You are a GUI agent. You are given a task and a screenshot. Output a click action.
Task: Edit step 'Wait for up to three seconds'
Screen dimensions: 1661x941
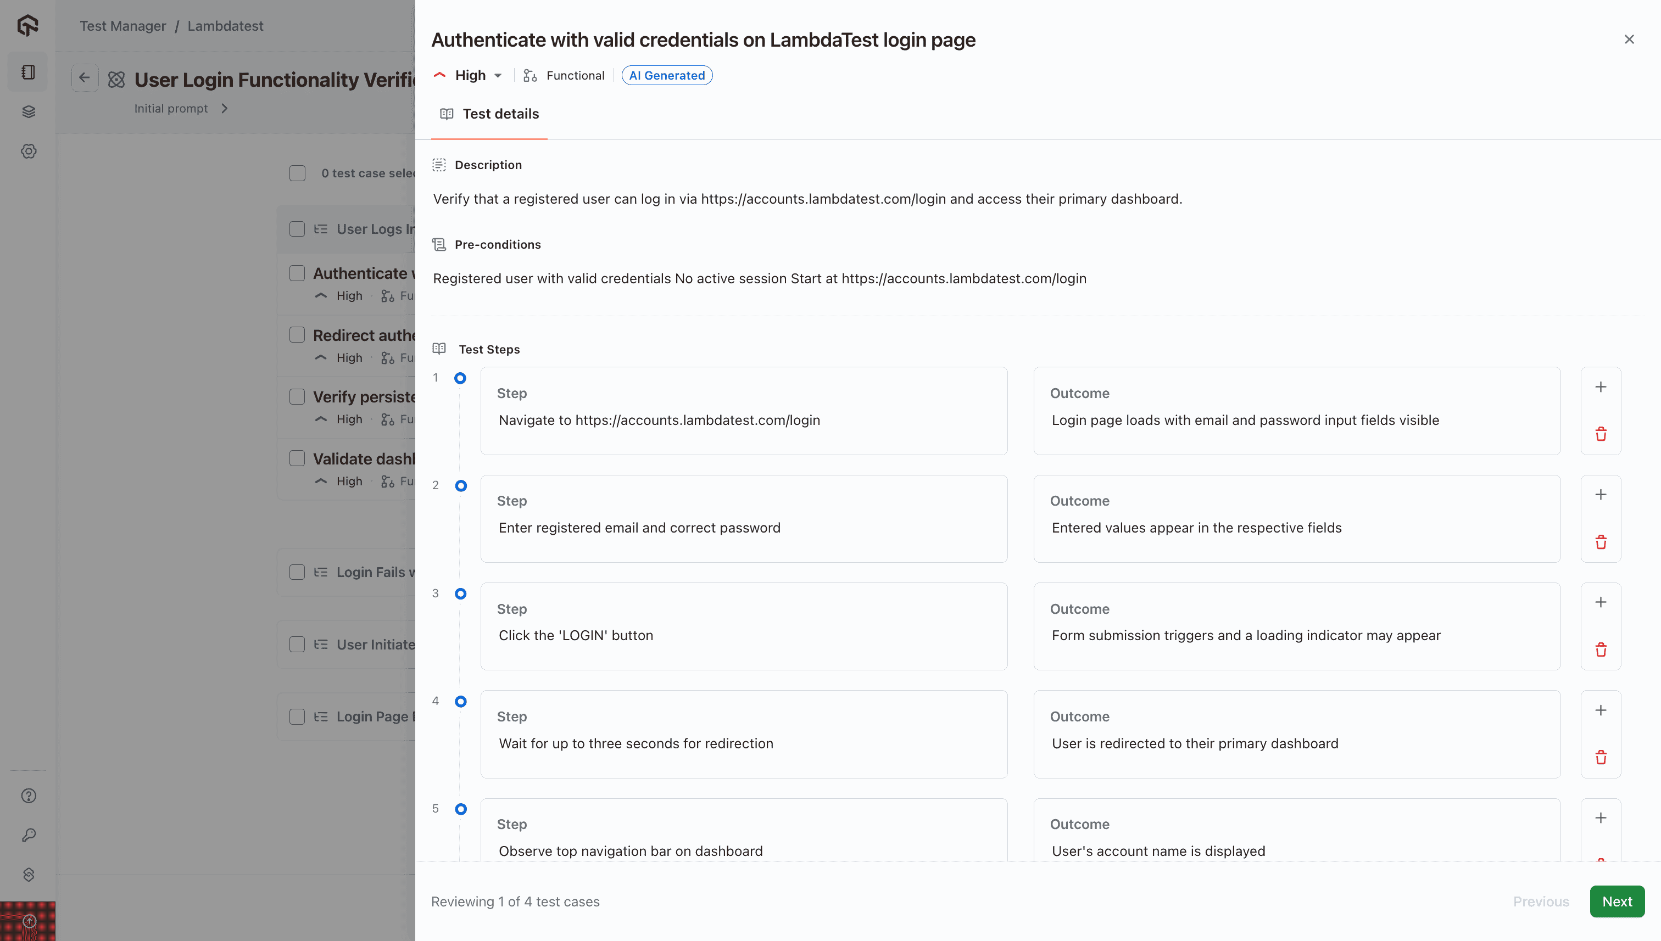click(744, 734)
